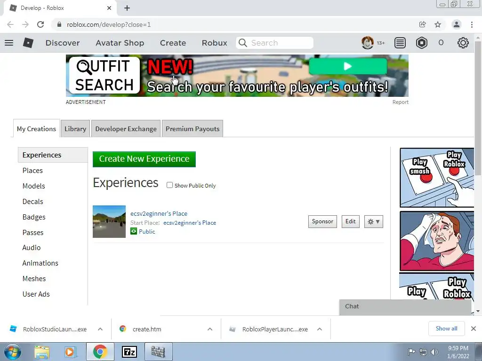Reload the page with the refresh icon
Screen dimensions: 482x361
pyautogui.click(x=40, y=24)
